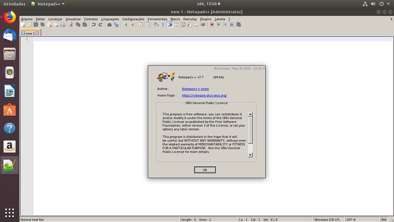The height and width of the screenshot is (222, 394).
Task: Click the Paste toolbar icon
Action: click(x=85, y=25)
